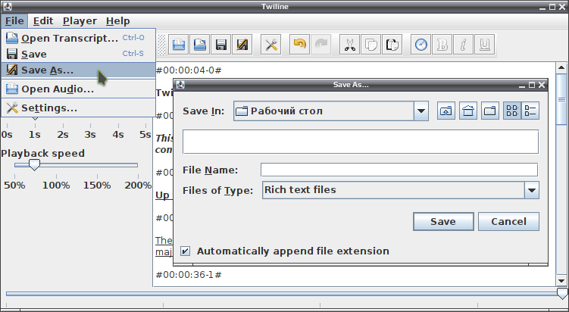
Task: Click the open transcript toolbar icon
Action: tap(199, 45)
